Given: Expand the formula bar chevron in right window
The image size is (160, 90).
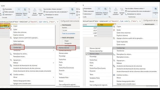Looking at the screenshot, I should point(140,21).
